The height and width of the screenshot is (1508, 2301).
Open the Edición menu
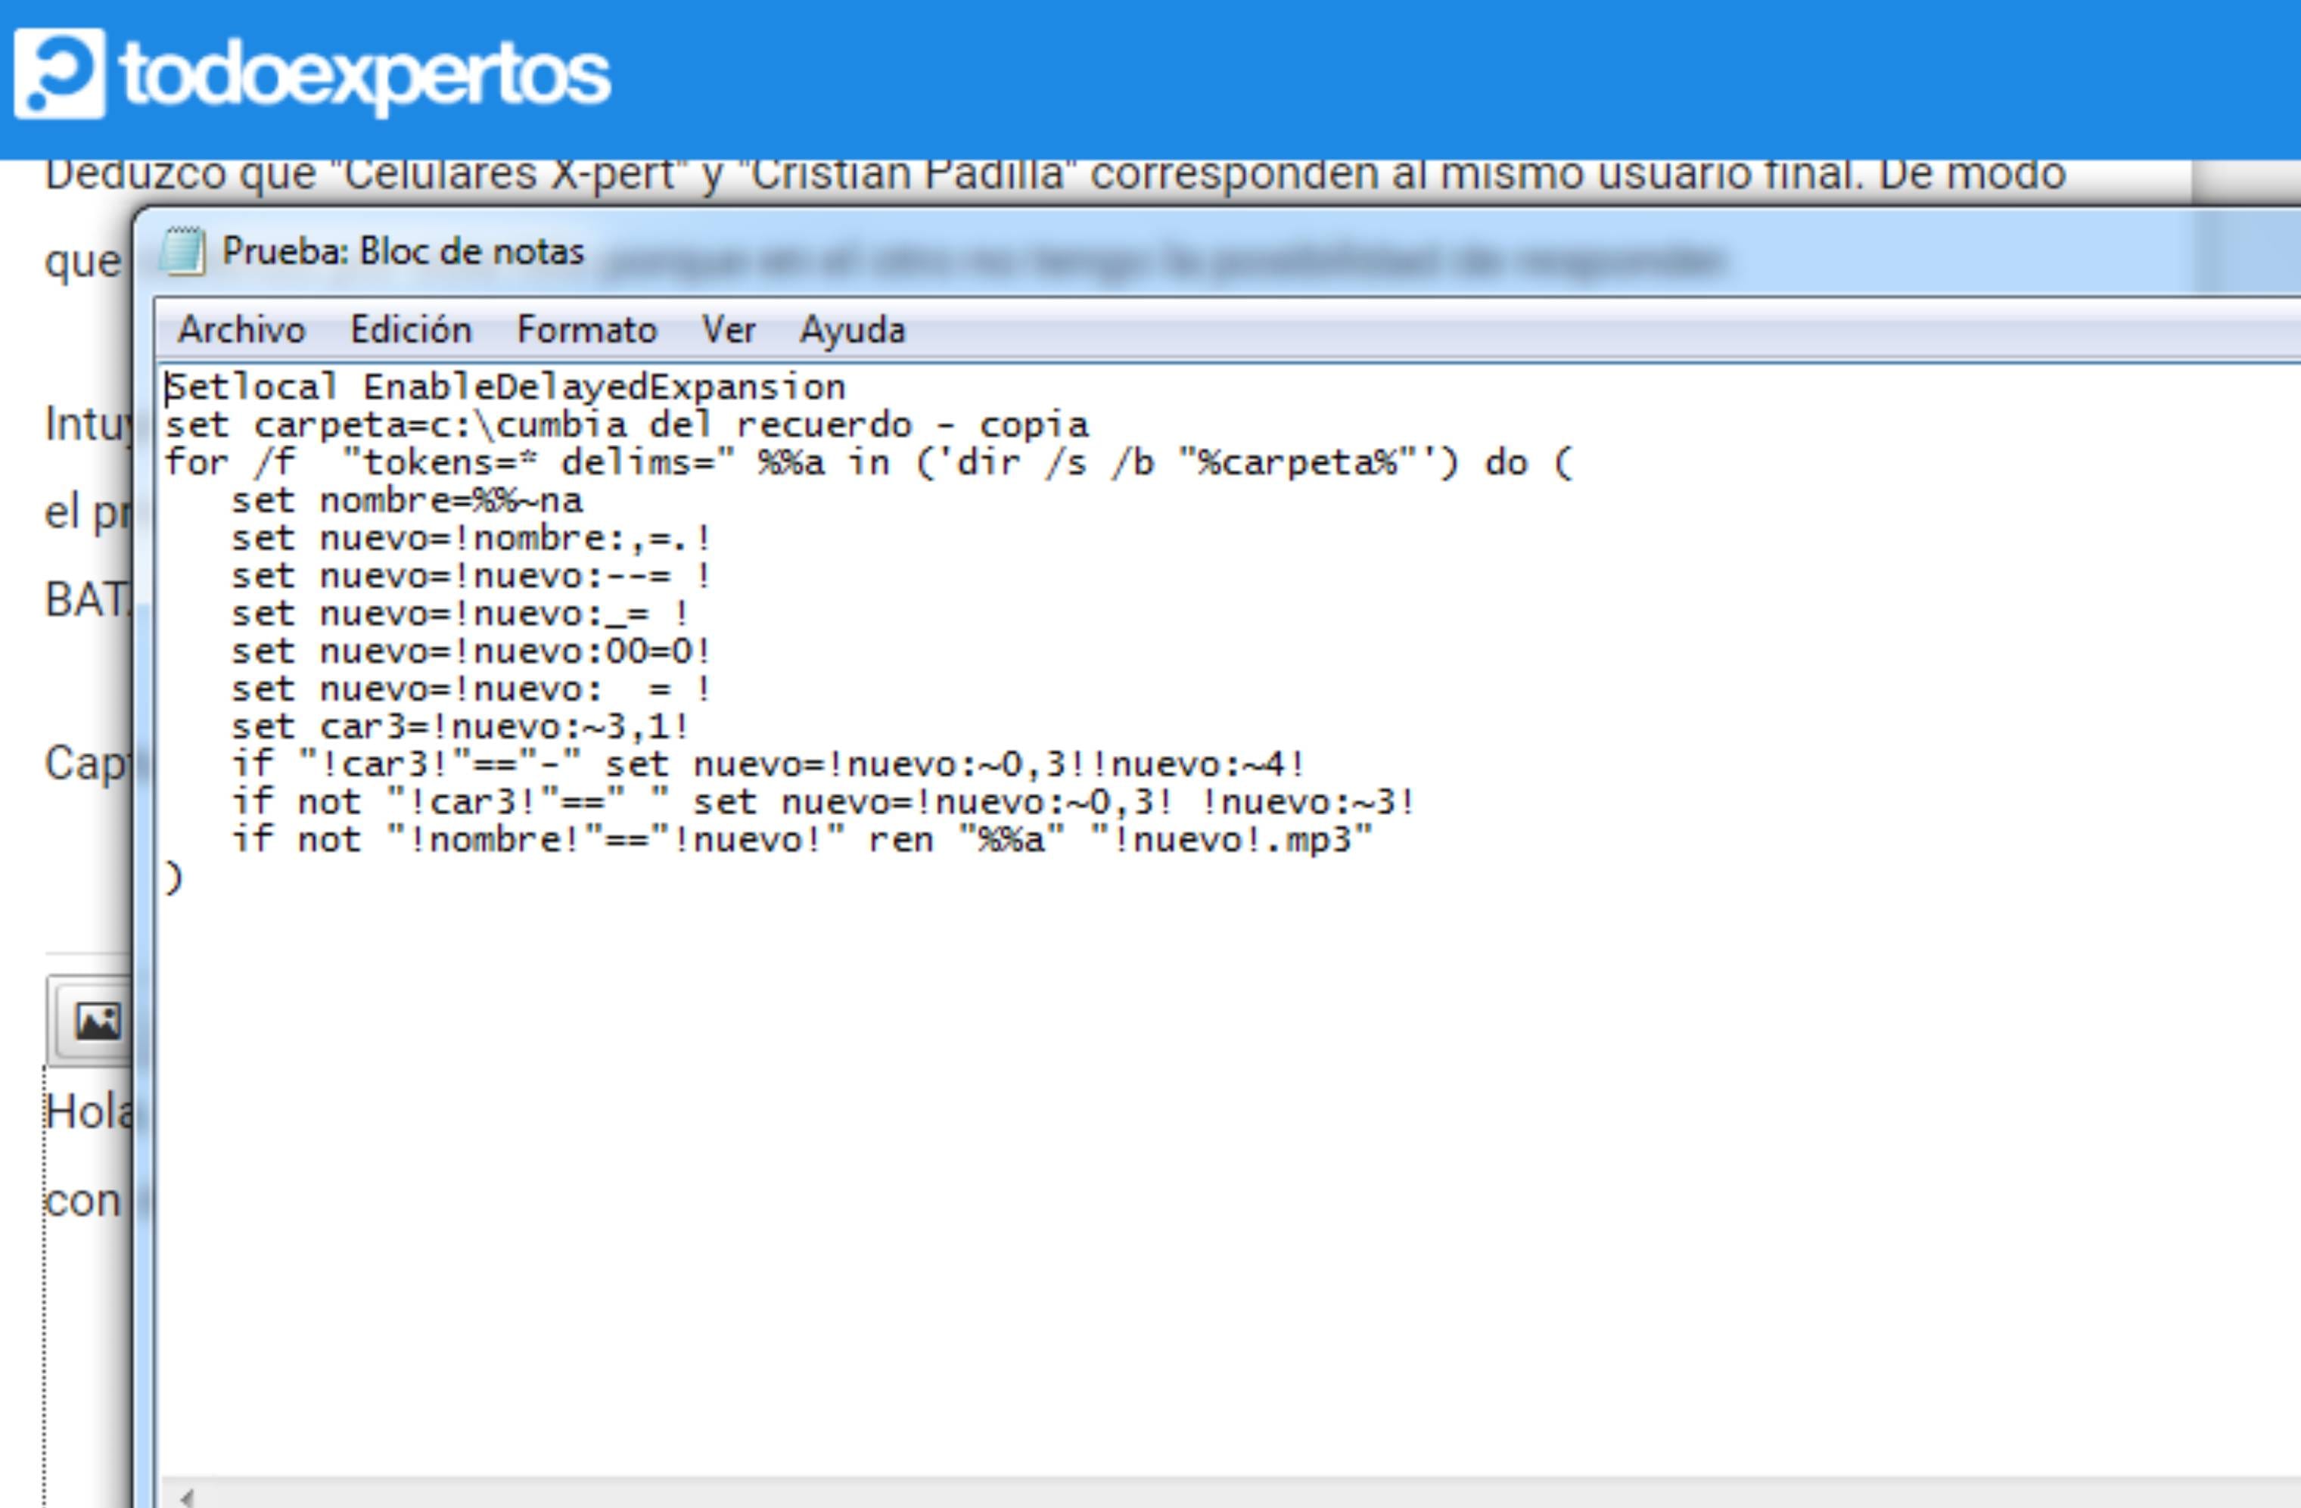click(x=411, y=331)
